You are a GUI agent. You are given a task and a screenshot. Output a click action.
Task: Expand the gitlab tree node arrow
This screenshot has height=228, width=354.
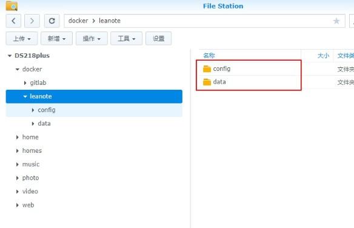click(x=25, y=83)
